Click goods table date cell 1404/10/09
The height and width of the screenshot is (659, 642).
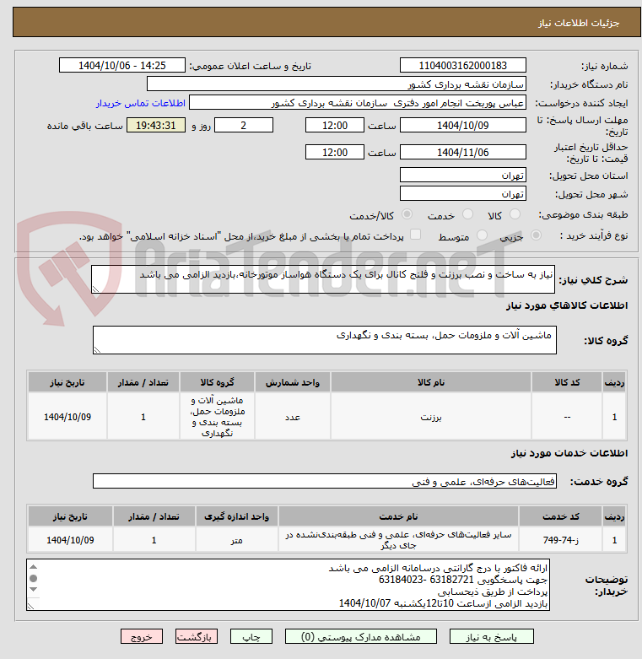tap(67, 417)
